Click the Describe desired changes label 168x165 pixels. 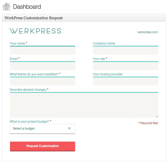[x=28, y=90]
